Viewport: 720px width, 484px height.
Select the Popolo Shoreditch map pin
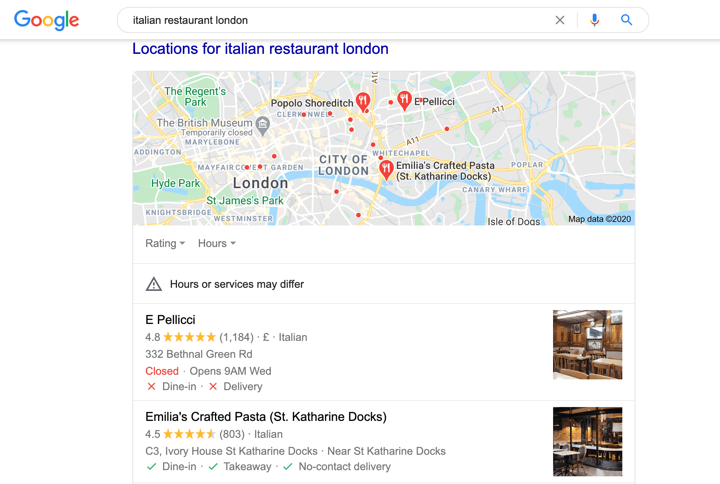point(363,102)
